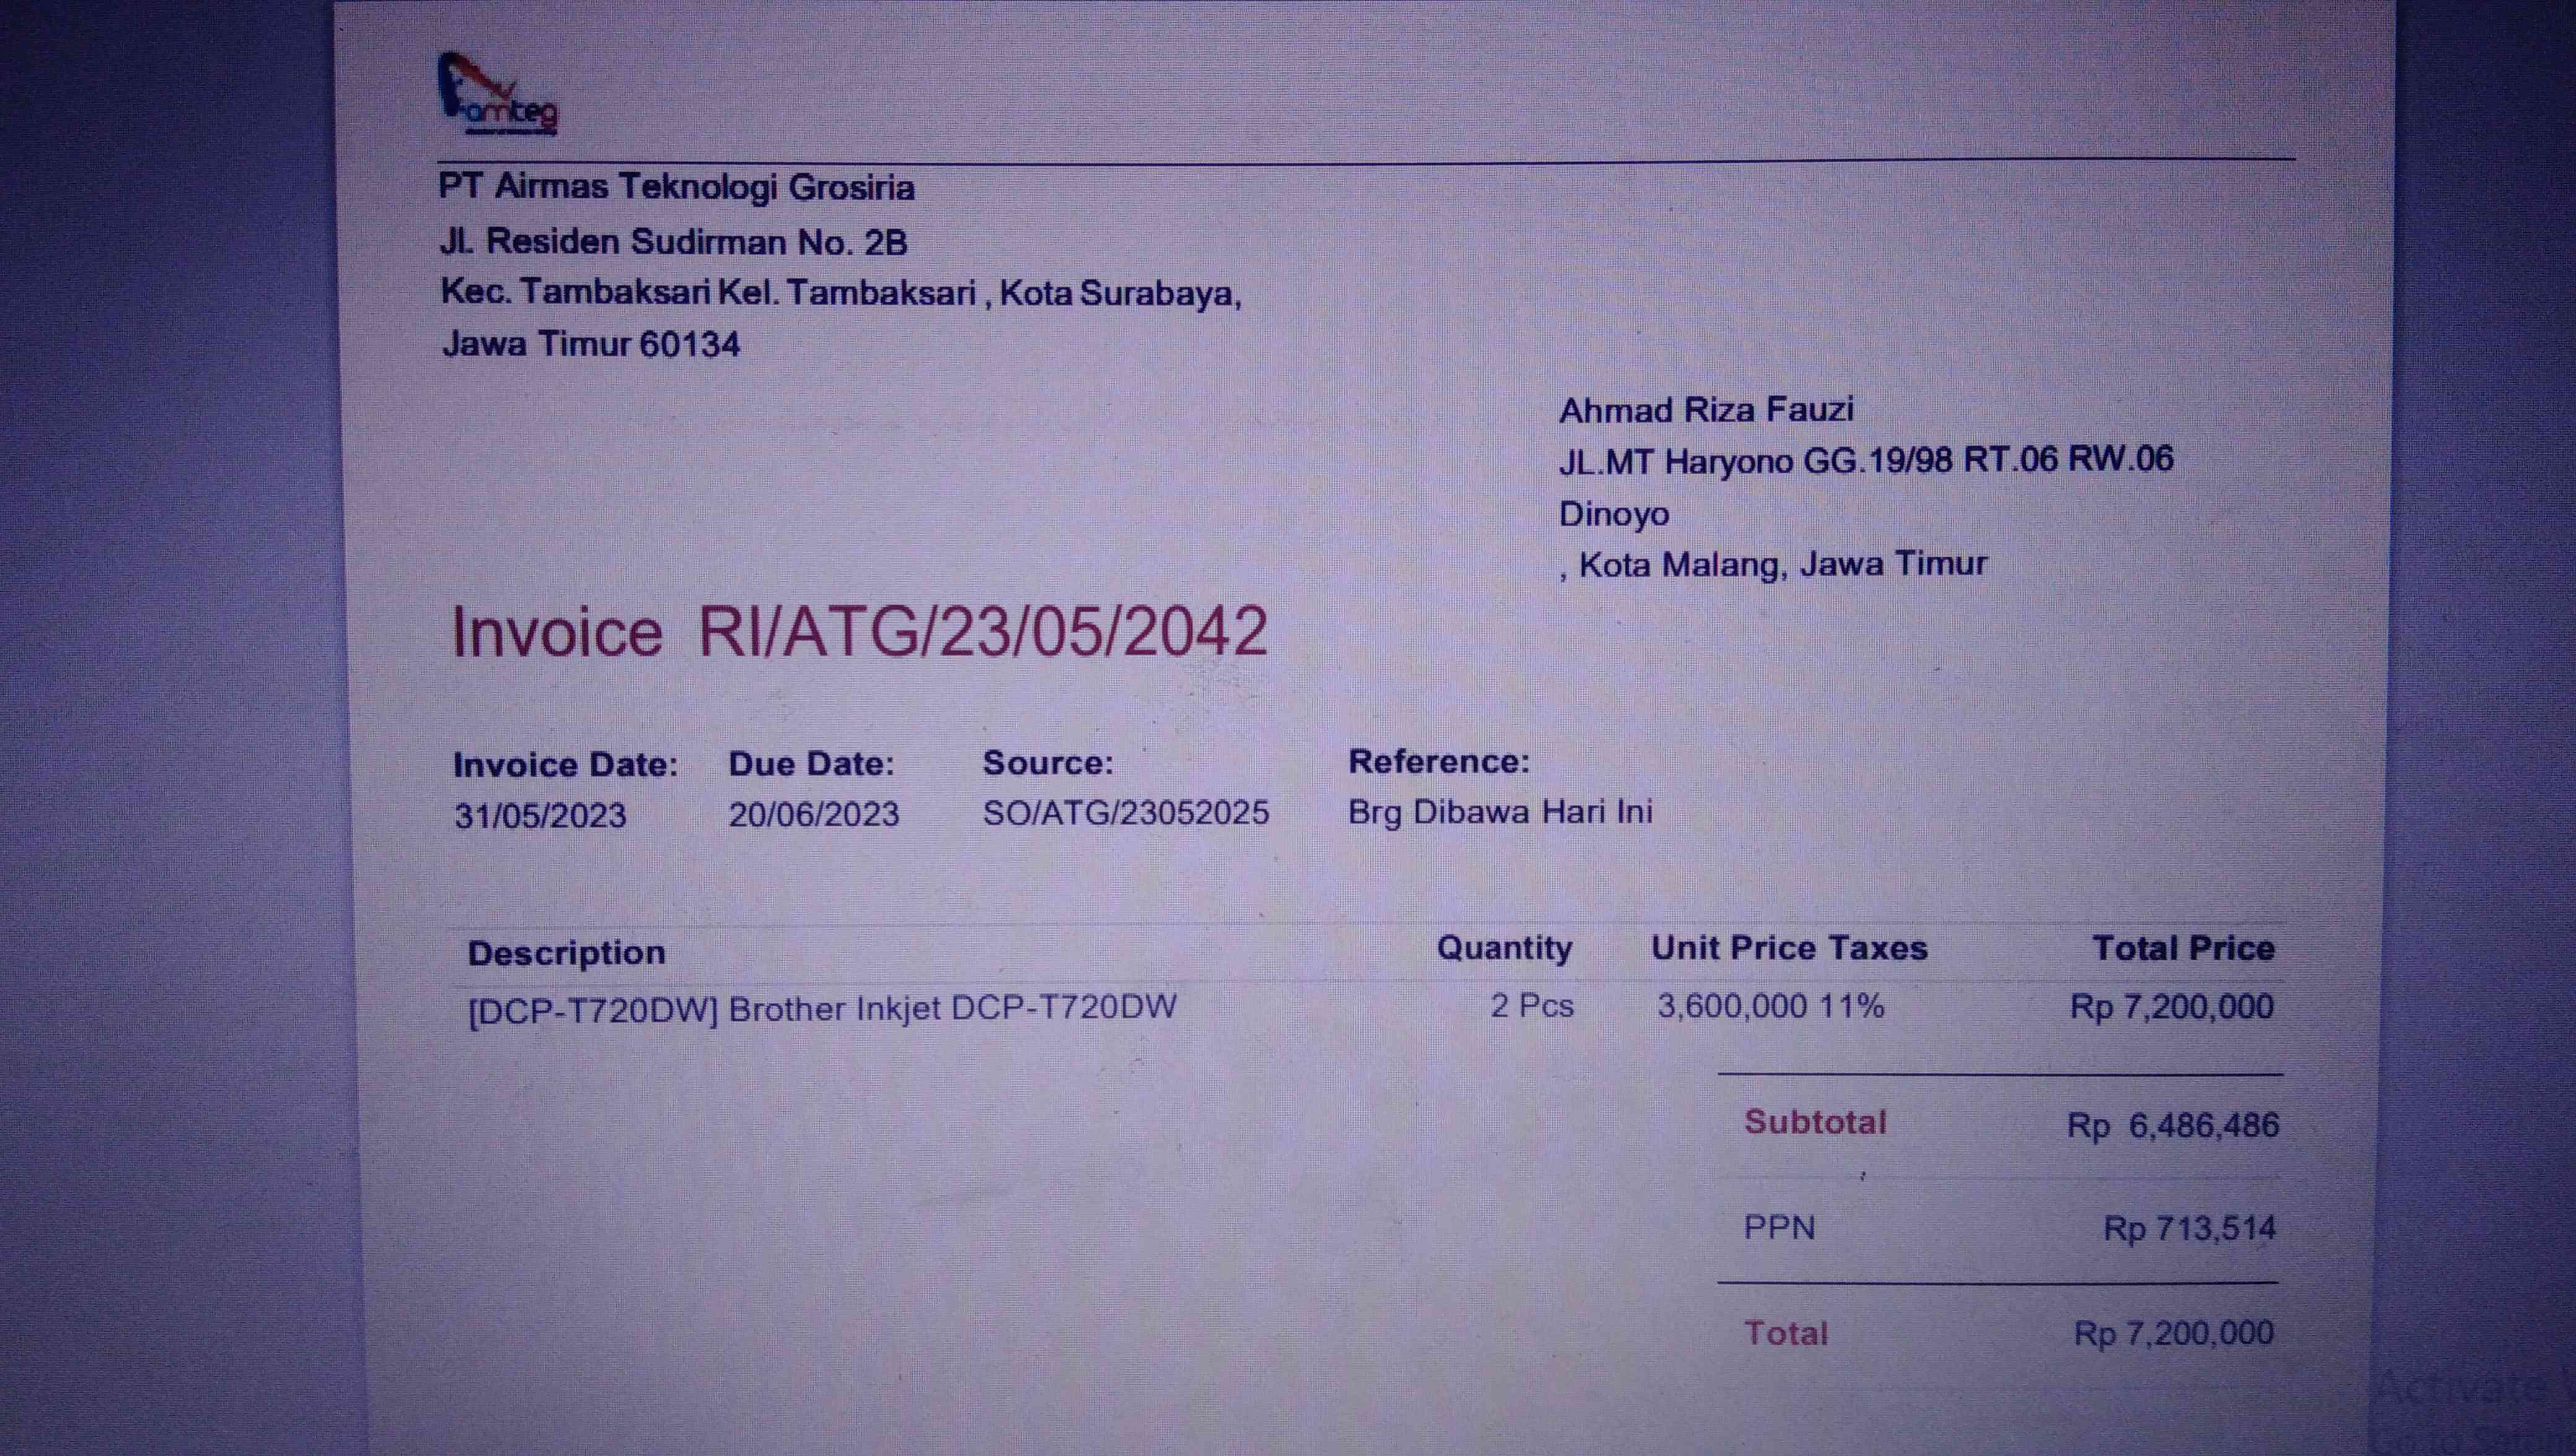
Task: Click the reference text 'Brg Dibawa Hari Ini'
Action: point(1500,811)
